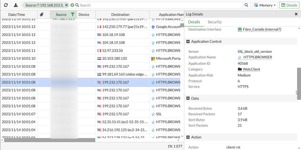Click the Source column filter icon

[x=72, y=14]
